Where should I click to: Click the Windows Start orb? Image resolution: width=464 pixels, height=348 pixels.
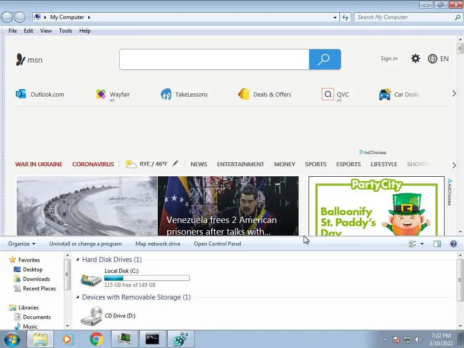12,339
